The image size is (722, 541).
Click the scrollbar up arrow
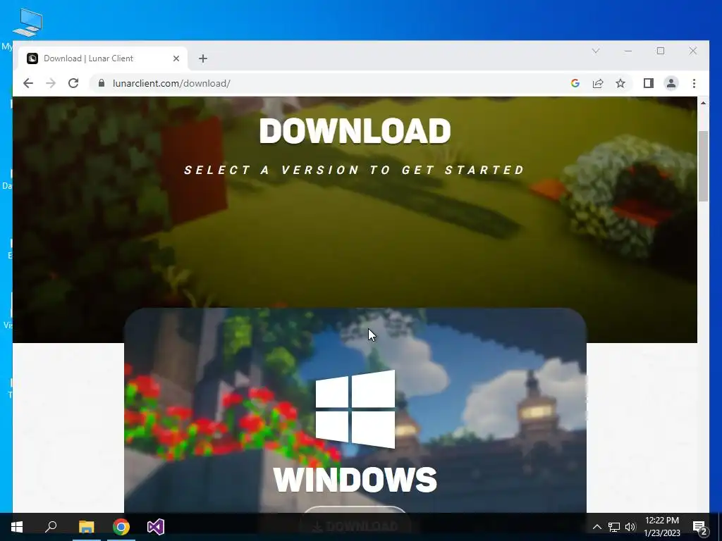point(703,103)
